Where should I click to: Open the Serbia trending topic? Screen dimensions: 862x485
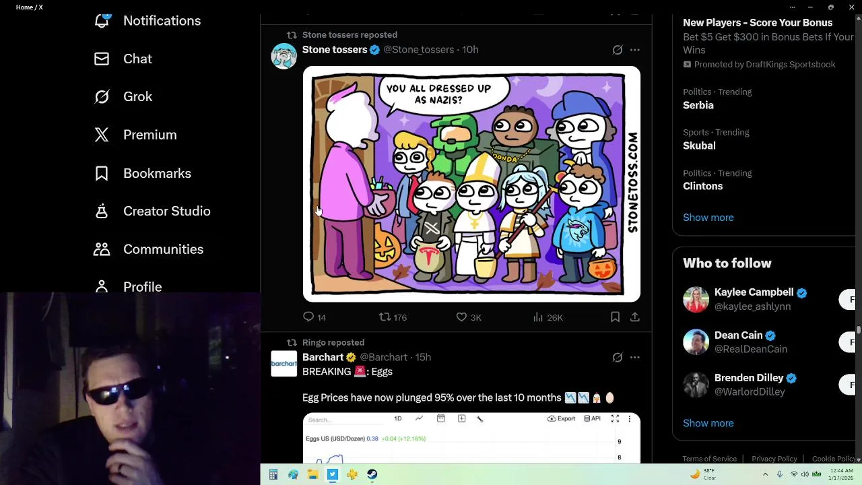(x=698, y=106)
